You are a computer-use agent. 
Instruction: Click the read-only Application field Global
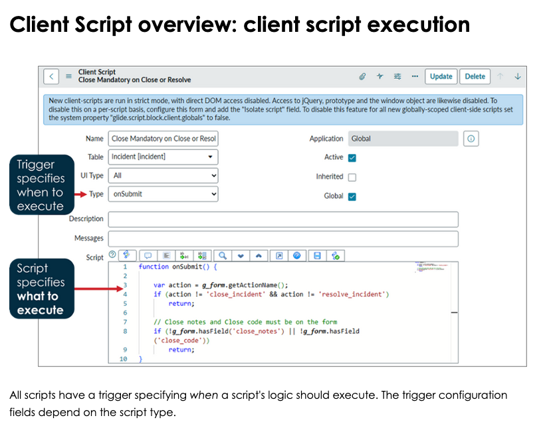point(403,139)
